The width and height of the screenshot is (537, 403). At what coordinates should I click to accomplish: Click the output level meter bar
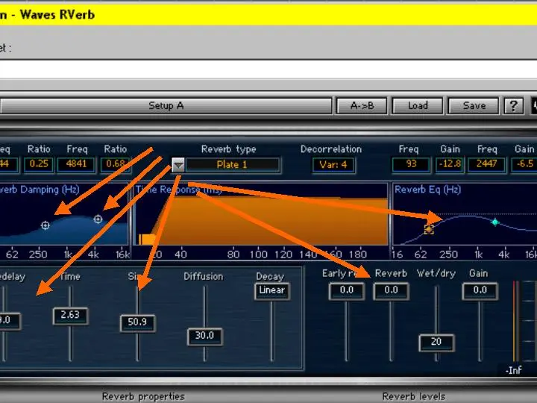(x=516, y=321)
